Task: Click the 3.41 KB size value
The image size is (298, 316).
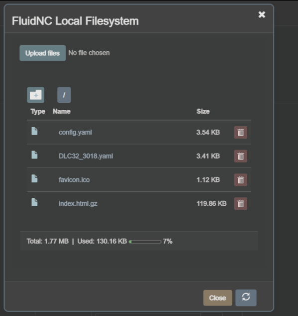Action: point(208,156)
